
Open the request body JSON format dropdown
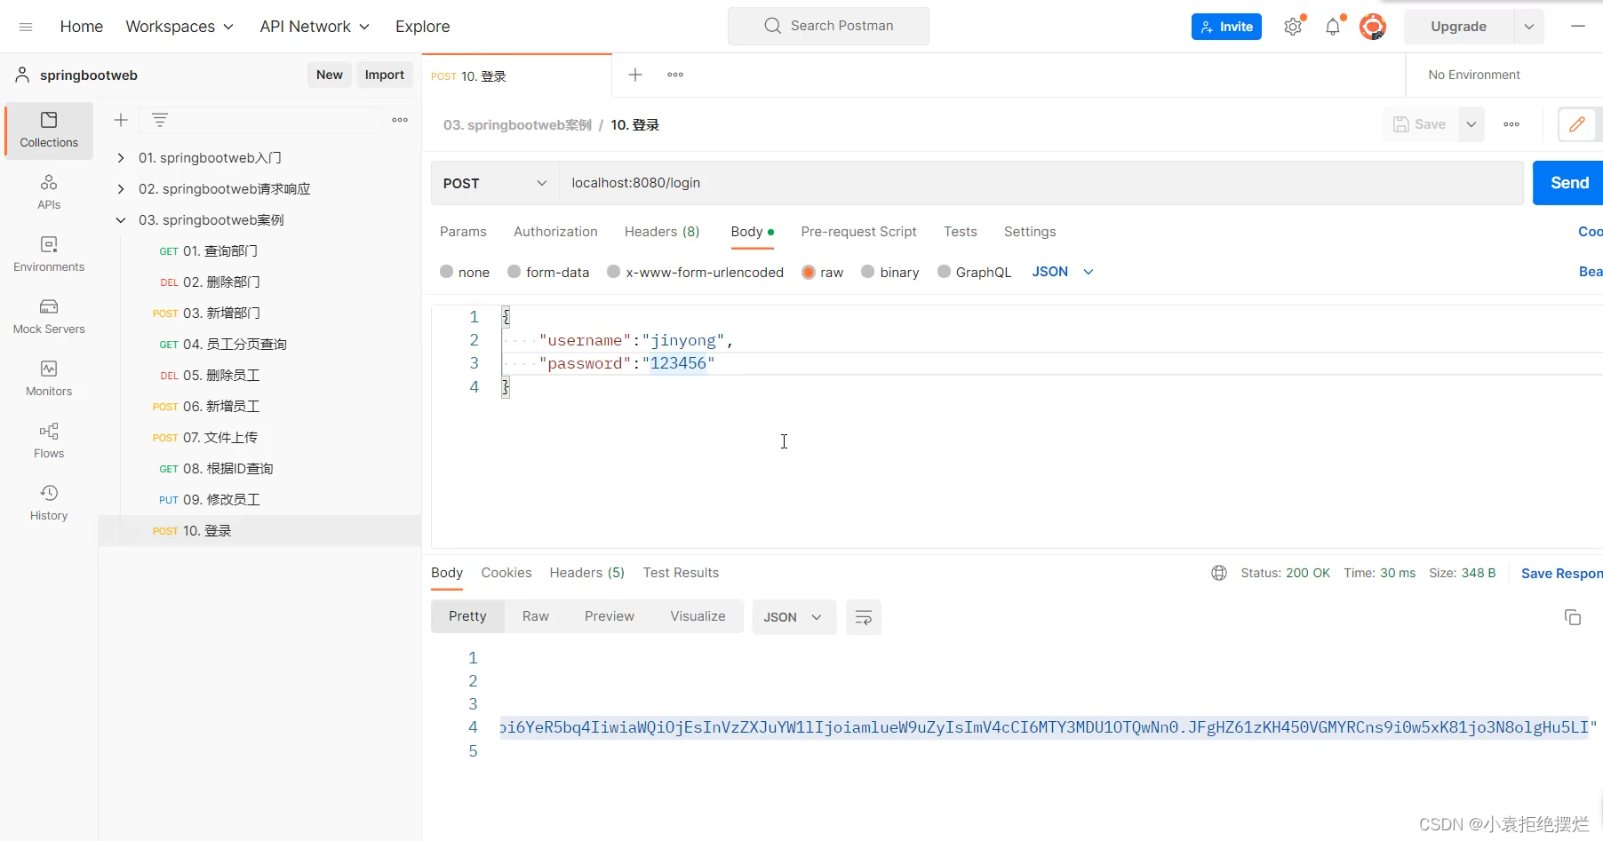(1063, 272)
